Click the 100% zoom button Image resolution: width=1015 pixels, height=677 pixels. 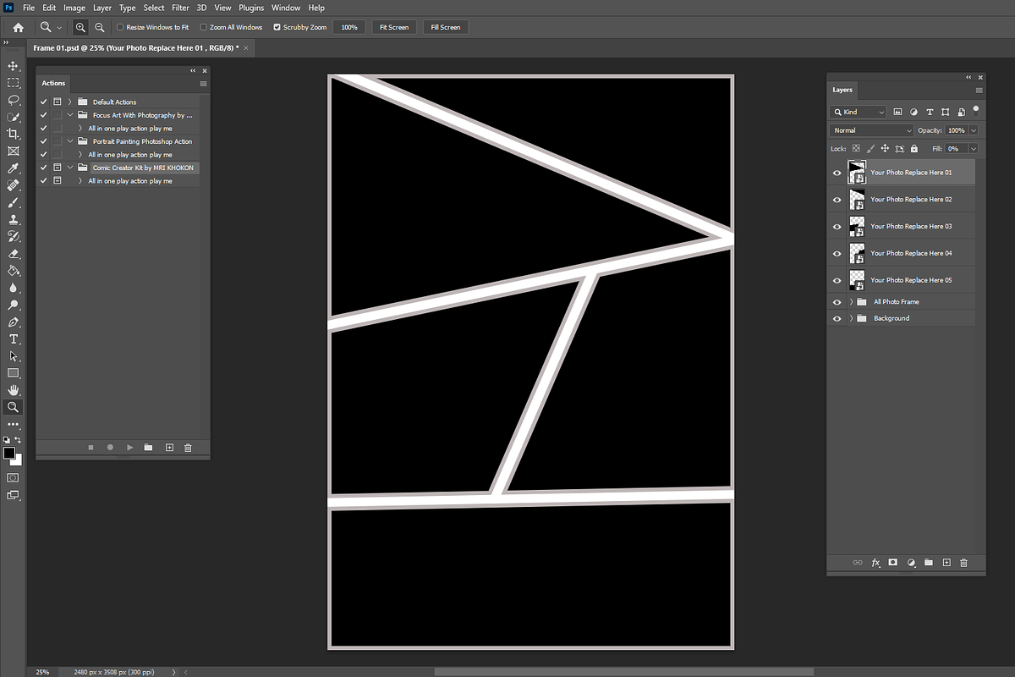(x=349, y=27)
